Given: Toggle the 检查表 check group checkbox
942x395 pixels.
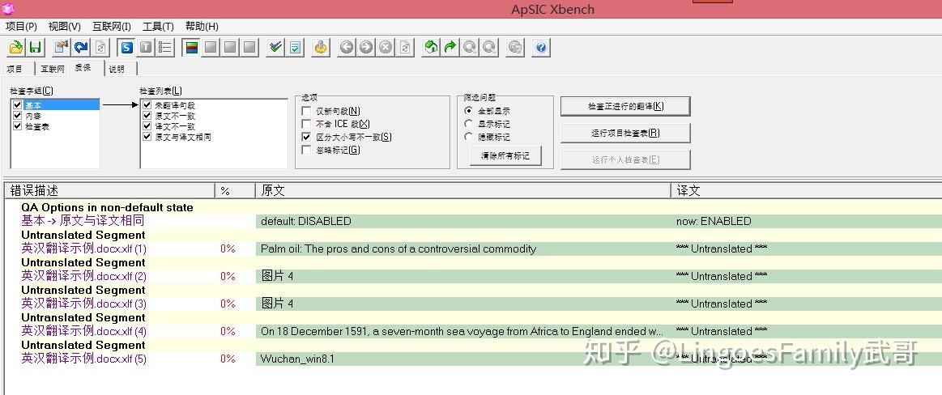Looking at the screenshot, I should pos(17,126).
